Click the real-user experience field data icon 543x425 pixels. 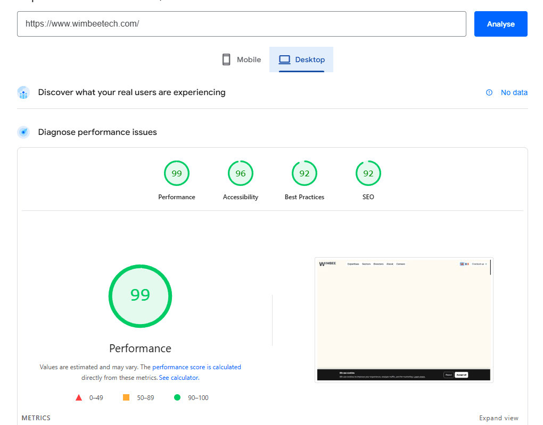point(23,92)
